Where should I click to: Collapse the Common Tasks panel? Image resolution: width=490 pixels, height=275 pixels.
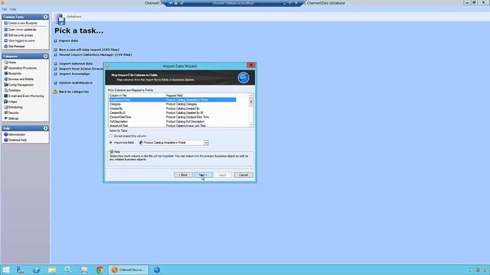[46, 17]
